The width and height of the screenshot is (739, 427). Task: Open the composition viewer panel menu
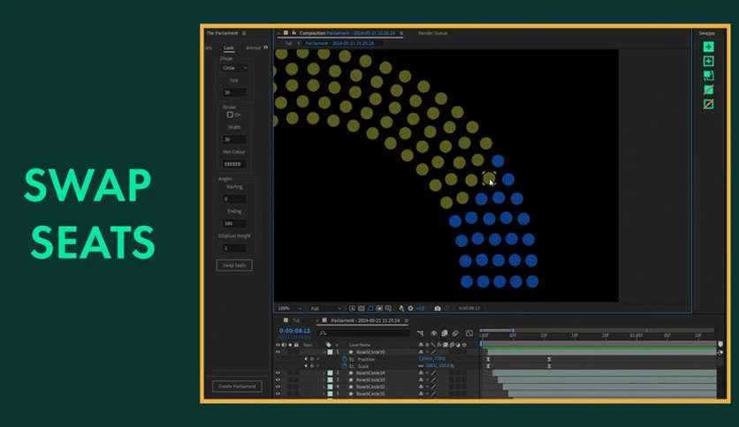click(x=401, y=34)
